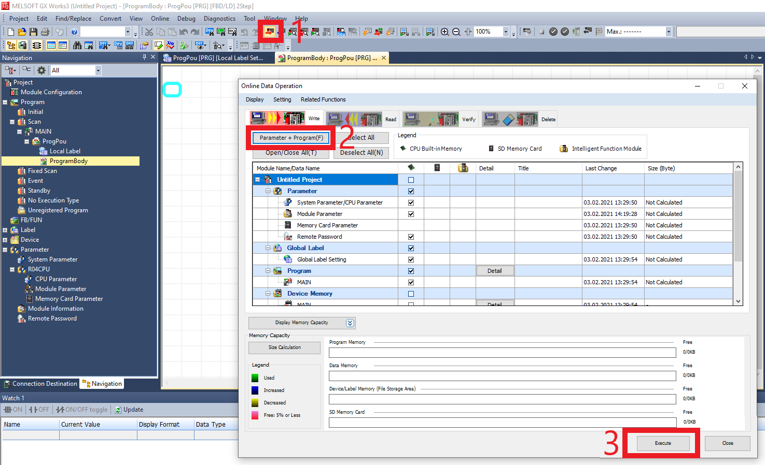Click the SD memory card column header icon
Viewport: 765px width, 465px height.
pyautogui.click(x=437, y=168)
